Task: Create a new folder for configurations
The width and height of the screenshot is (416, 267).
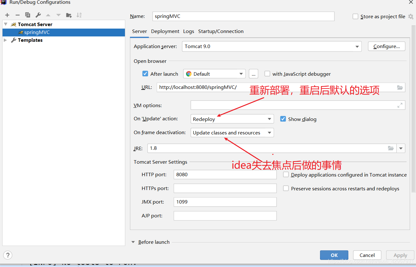Action: point(69,15)
